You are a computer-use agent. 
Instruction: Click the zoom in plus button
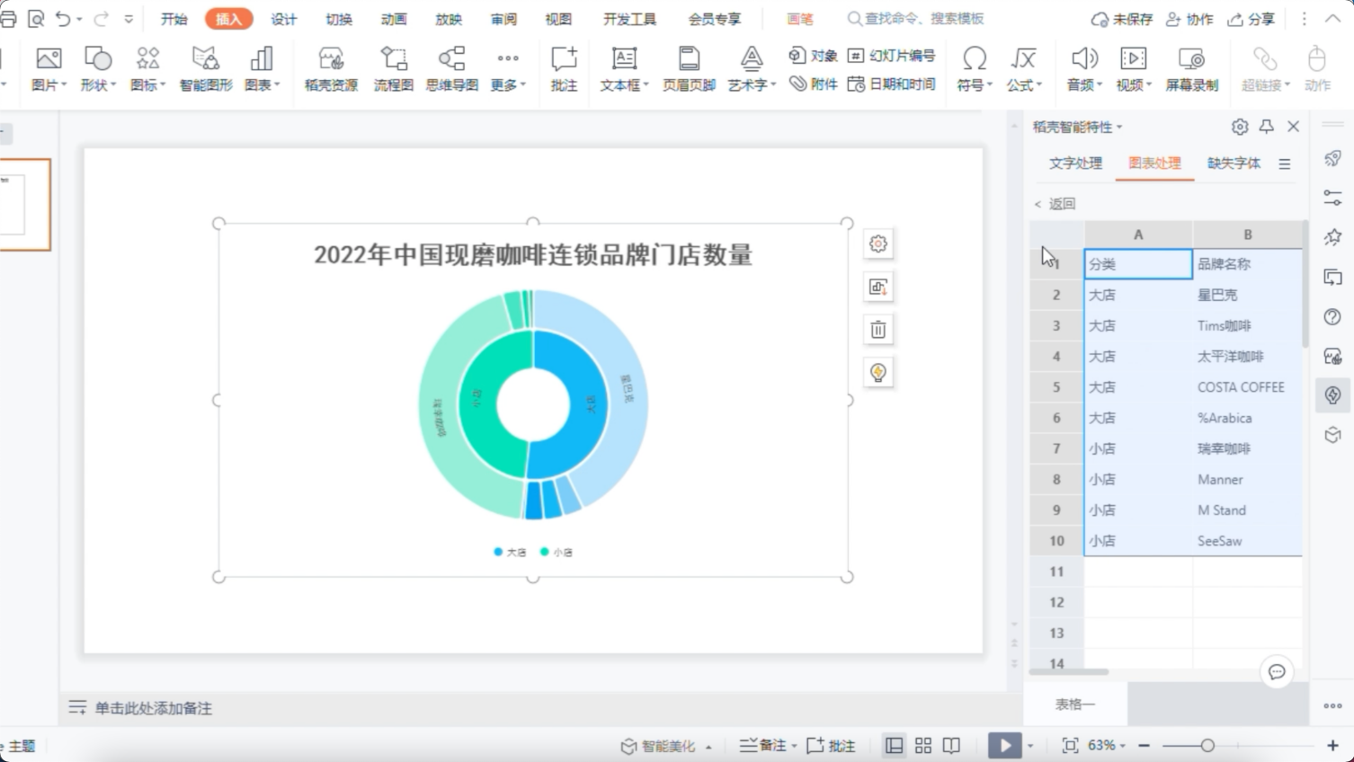(x=1332, y=746)
